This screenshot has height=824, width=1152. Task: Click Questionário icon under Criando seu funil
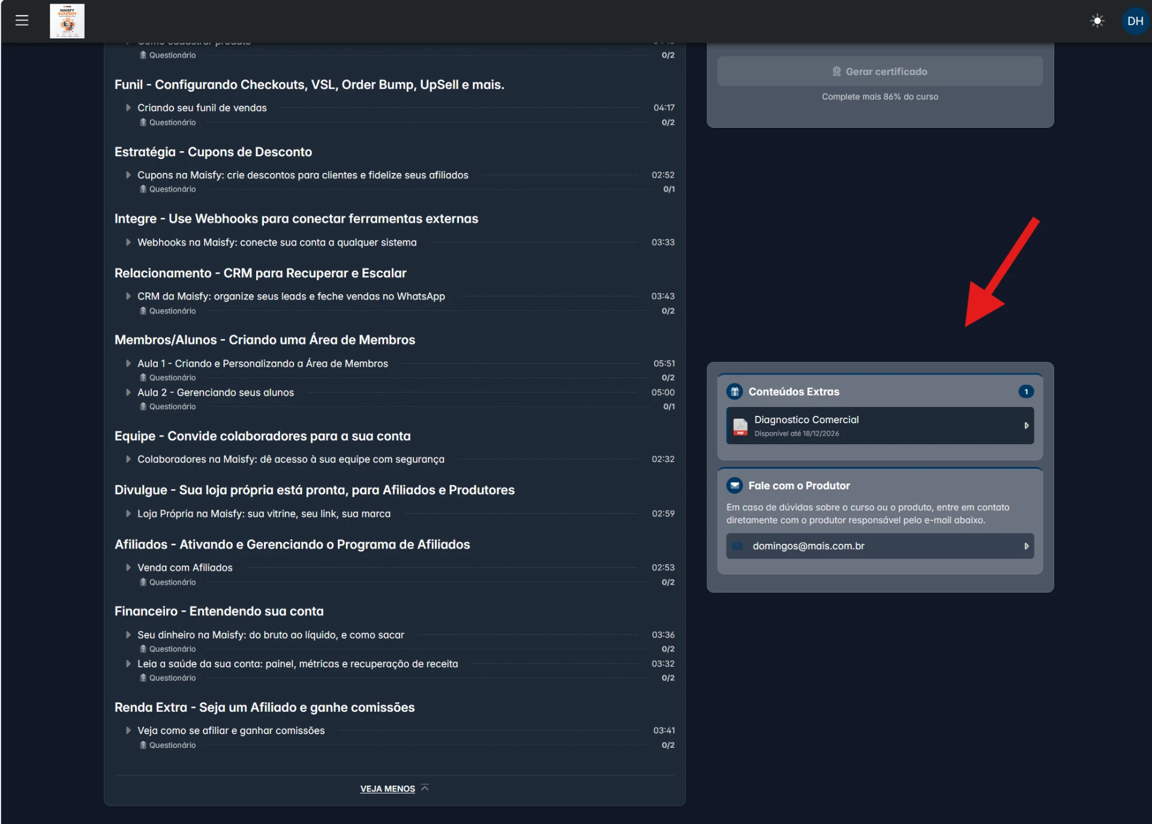[x=143, y=122]
